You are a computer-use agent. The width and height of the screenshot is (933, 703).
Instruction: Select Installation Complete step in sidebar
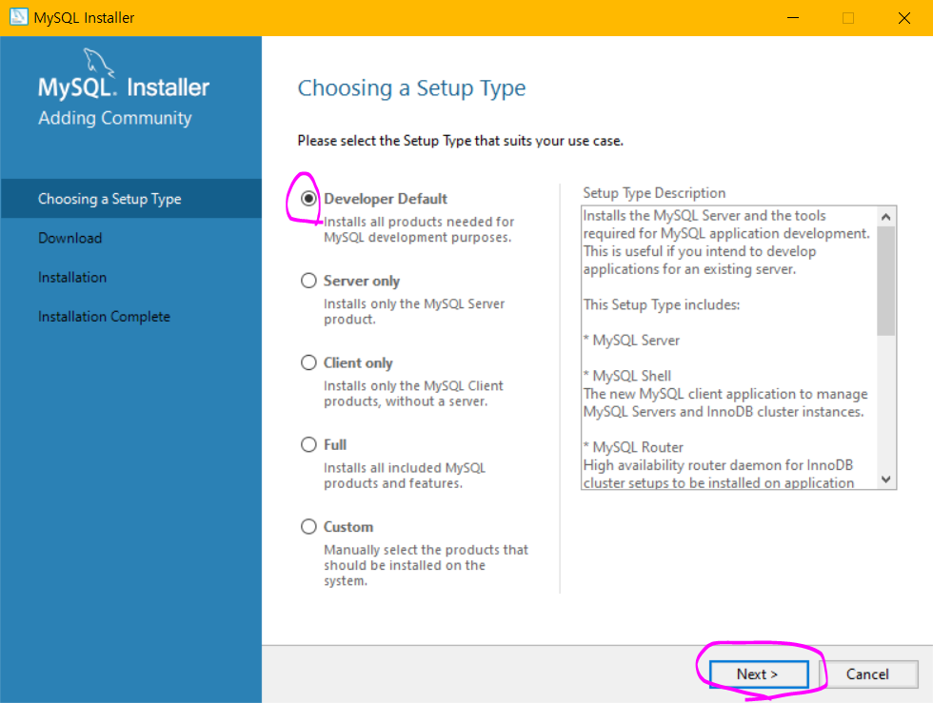coord(104,317)
